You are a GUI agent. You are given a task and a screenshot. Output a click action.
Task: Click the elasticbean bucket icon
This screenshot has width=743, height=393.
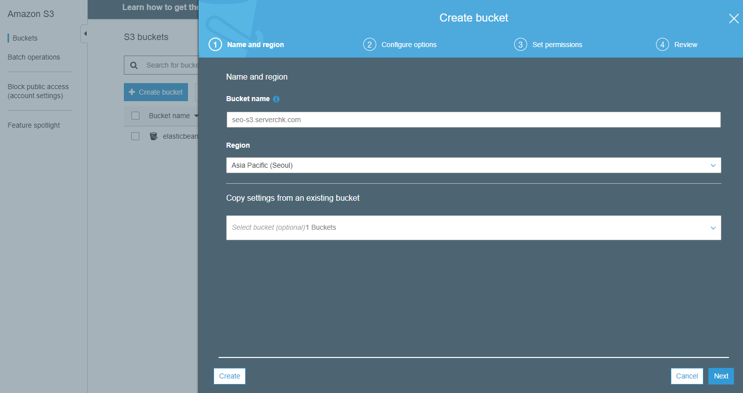coord(153,136)
